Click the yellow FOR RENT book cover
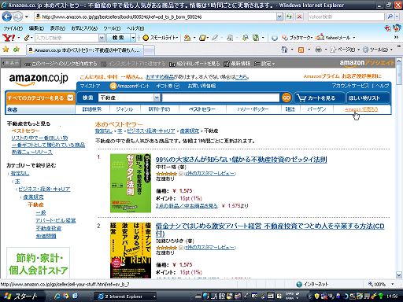 pyautogui.click(x=131, y=250)
